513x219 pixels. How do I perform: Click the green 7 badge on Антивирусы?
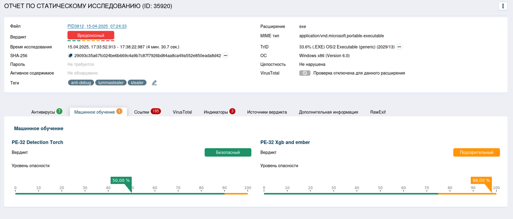(59, 111)
